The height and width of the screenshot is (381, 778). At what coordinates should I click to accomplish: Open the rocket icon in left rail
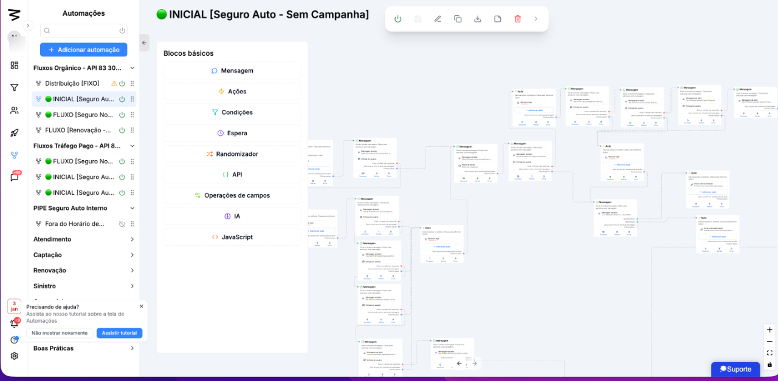(x=14, y=133)
